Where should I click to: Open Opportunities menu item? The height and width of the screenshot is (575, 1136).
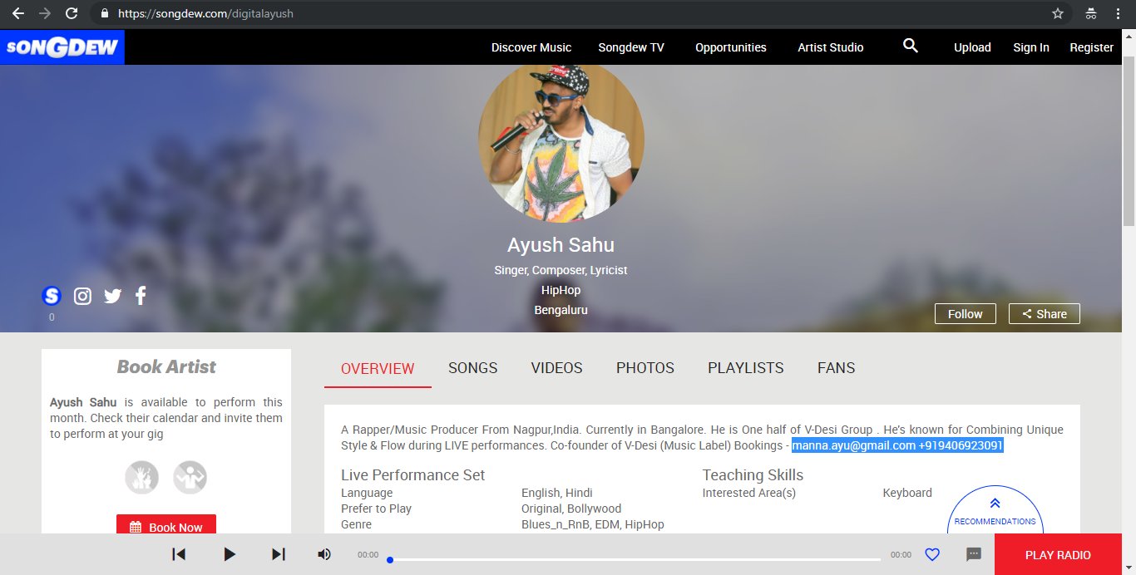(731, 47)
